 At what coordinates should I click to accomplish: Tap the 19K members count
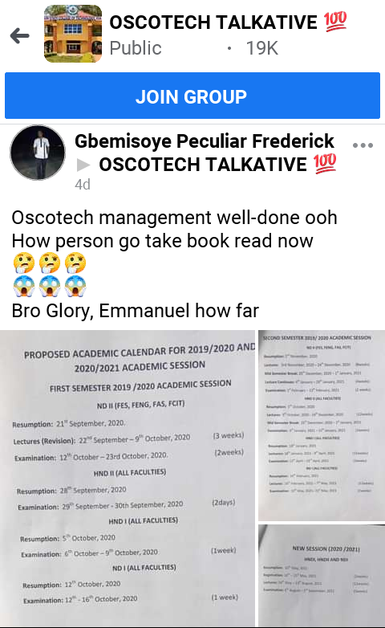tap(261, 48)
